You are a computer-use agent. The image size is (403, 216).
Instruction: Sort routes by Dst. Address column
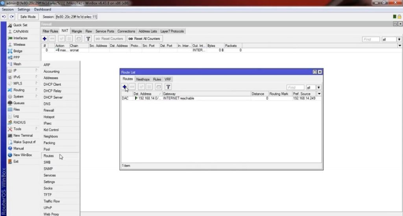[147, 94]
